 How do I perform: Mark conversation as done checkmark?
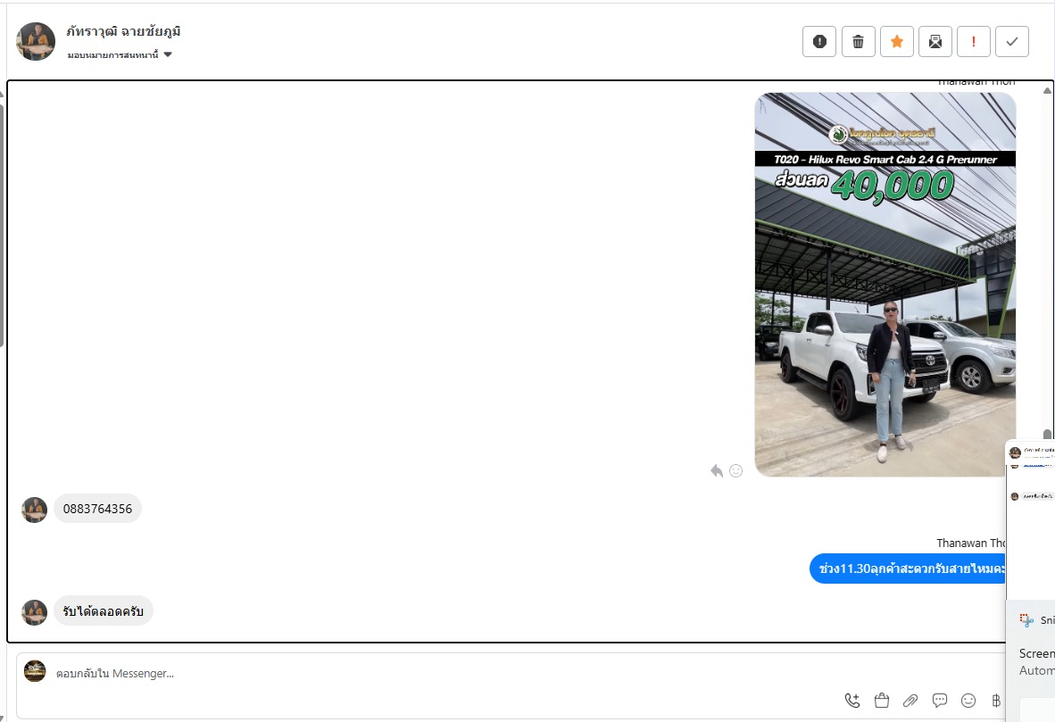1012,42
